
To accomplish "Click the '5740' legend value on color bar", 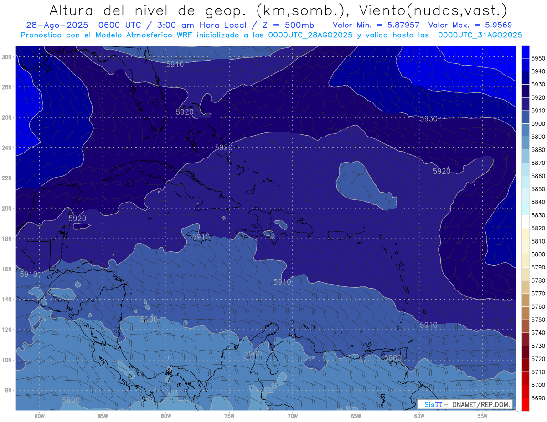I will (x=538, y=333).
